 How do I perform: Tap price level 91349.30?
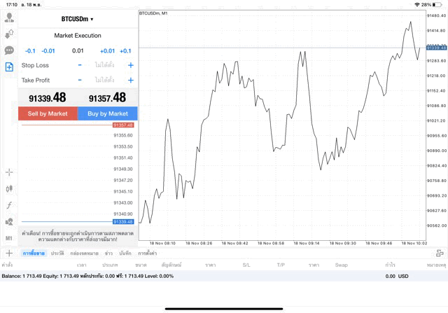(x=123, y=169)
